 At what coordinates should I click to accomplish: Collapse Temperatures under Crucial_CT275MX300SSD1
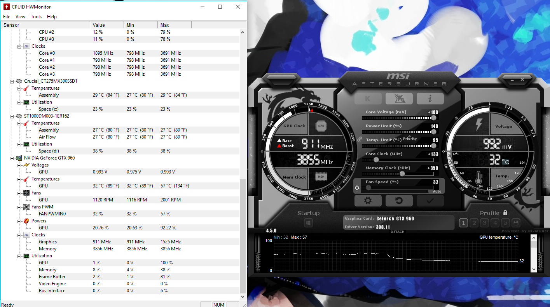(x=19, y=88)
